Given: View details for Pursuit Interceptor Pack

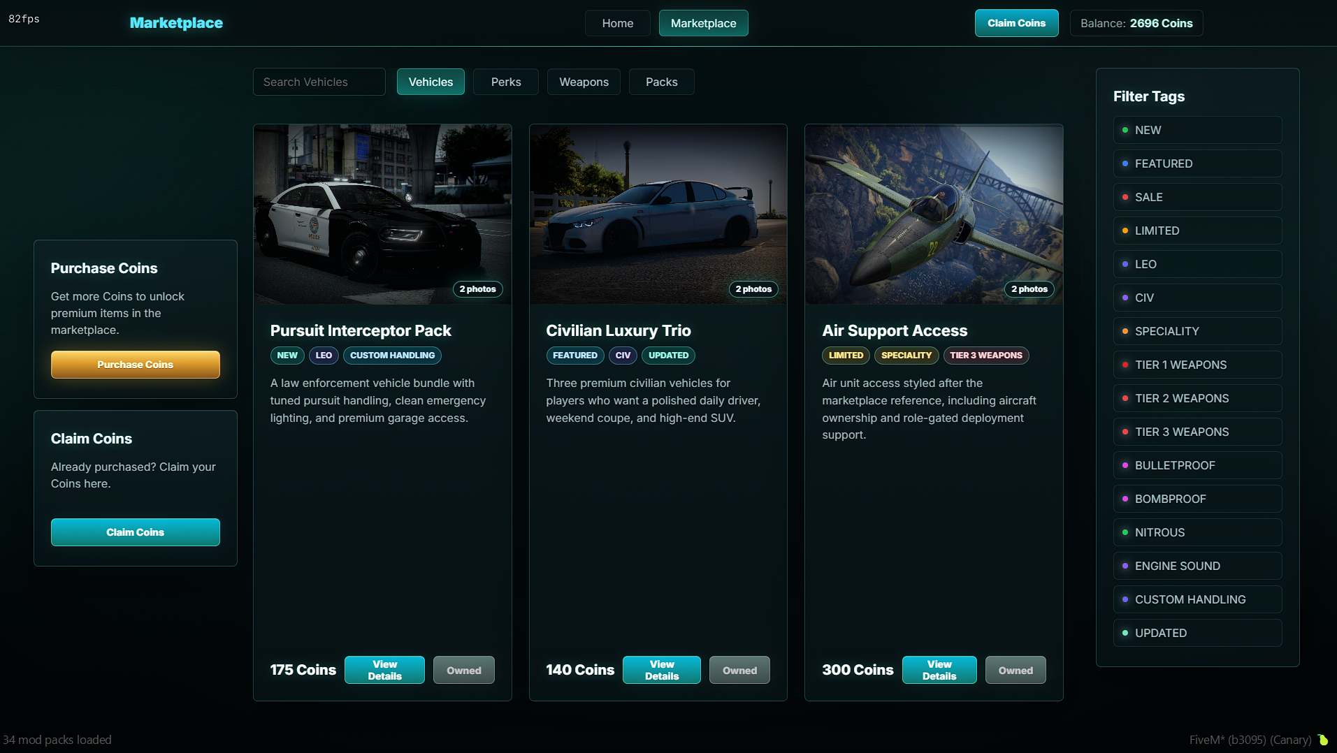Looking at the screenshot, I should click(384, 670).
